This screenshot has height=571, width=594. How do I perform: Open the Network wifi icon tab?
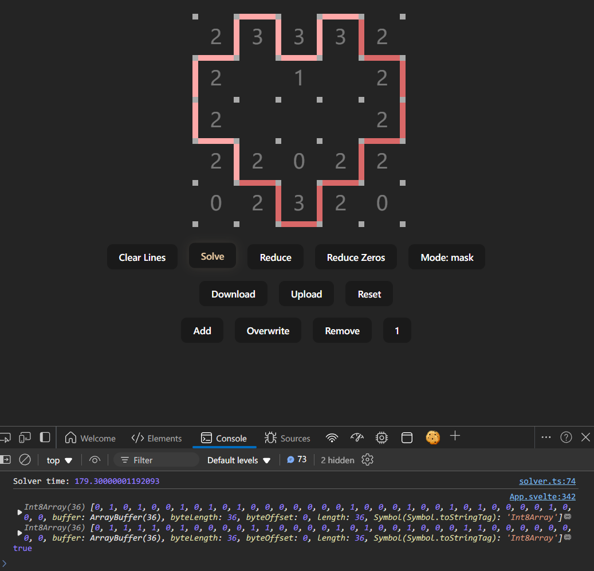[332, 438]
